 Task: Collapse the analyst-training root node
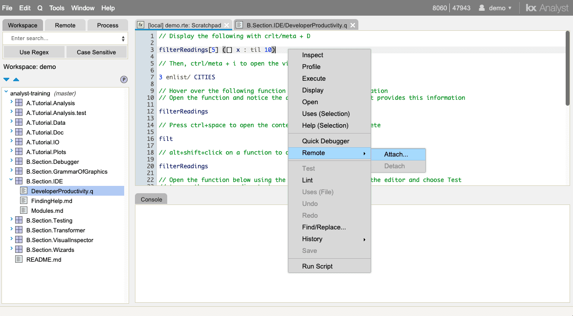tap(6, 92)
